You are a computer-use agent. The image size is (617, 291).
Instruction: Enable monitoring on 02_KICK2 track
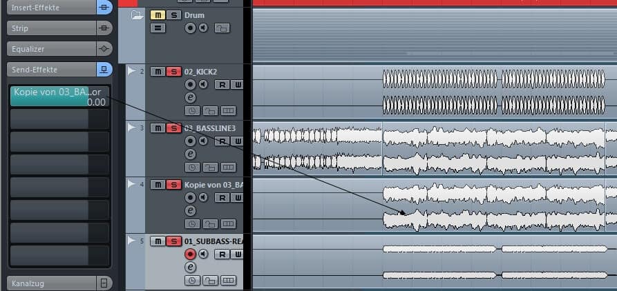(203, 84)
